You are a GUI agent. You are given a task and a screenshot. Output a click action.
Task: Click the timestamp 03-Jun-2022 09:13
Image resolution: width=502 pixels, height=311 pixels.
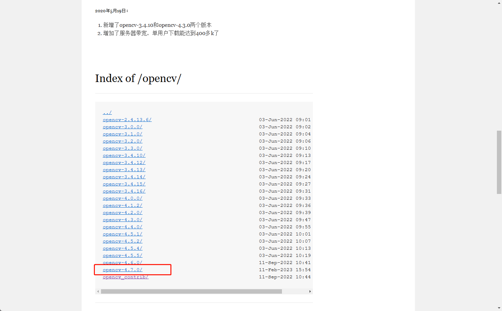285,155
